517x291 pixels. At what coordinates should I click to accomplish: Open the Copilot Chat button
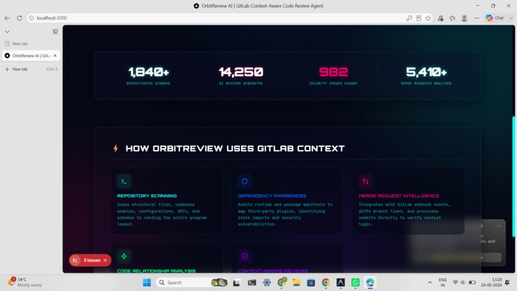pos(495,18)
